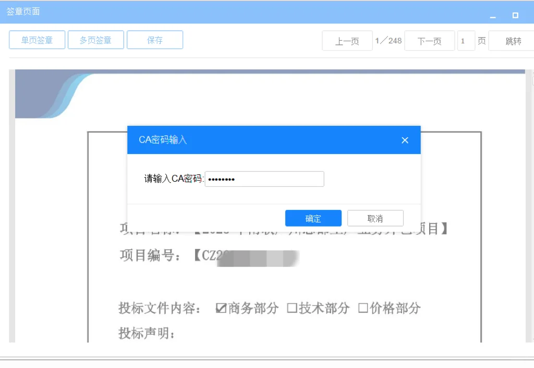
Task: Close the CA密码输入 dialog with the X
Action: tap(405, 140)
